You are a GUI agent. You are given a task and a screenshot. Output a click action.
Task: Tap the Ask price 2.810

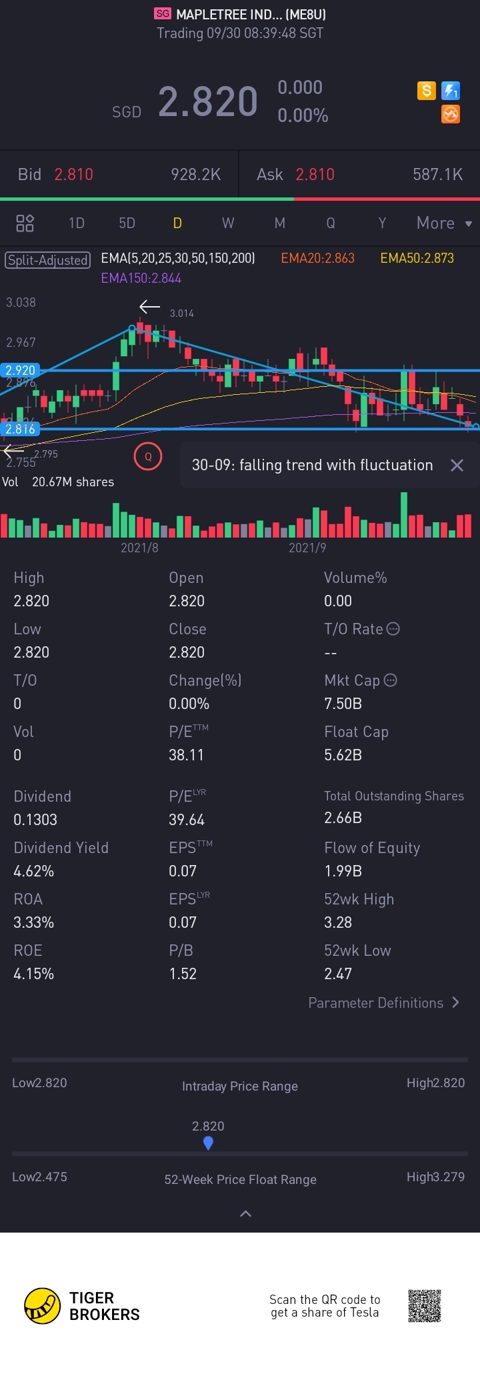tap(315, 174)
